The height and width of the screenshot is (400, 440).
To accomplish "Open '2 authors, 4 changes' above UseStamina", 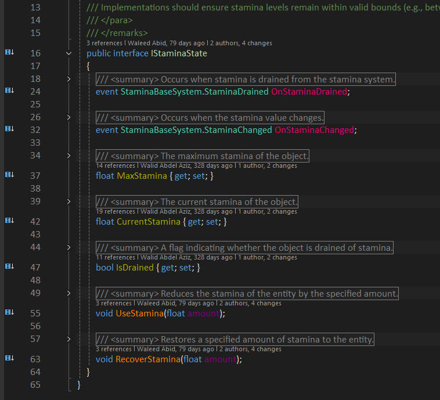I will tap(250, 304).
